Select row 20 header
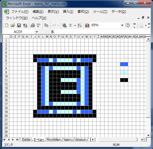The height and width of the screenshot is (149, 153). tap(6, 116)
